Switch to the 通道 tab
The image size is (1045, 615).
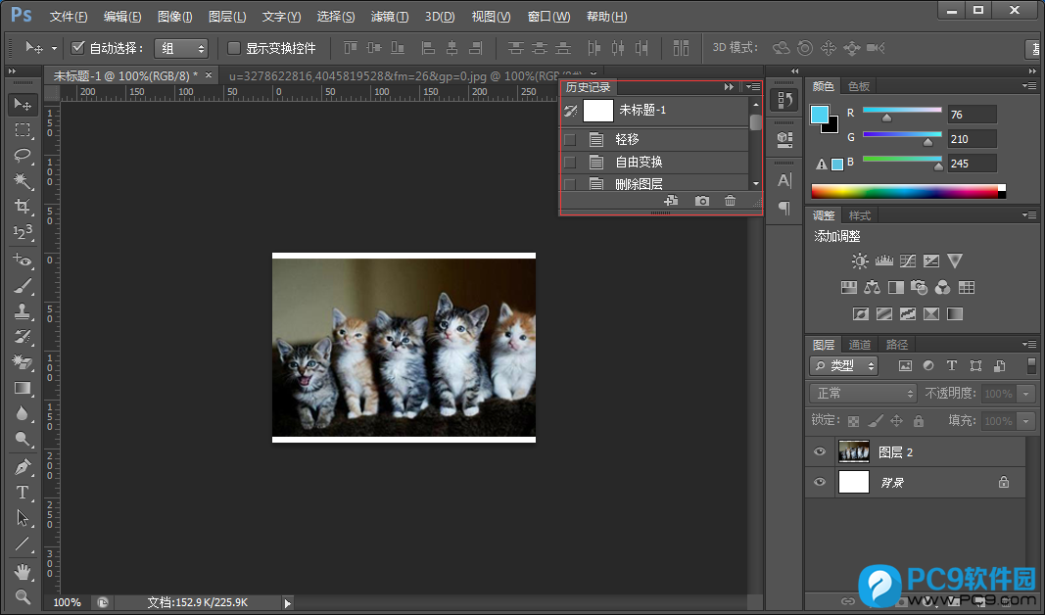click(x=860, y=345)
